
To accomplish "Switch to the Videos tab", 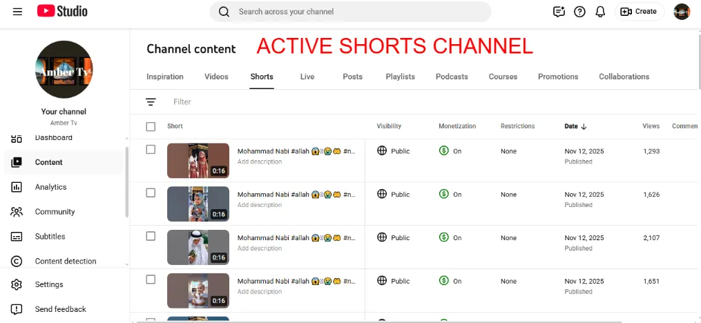I will tap(216, 77).
